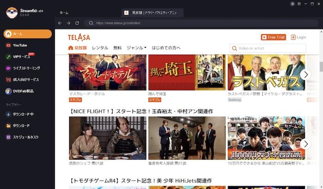Click the adult services 18 icon
This screenshot has height=189, width=323.
coord(8,79)
